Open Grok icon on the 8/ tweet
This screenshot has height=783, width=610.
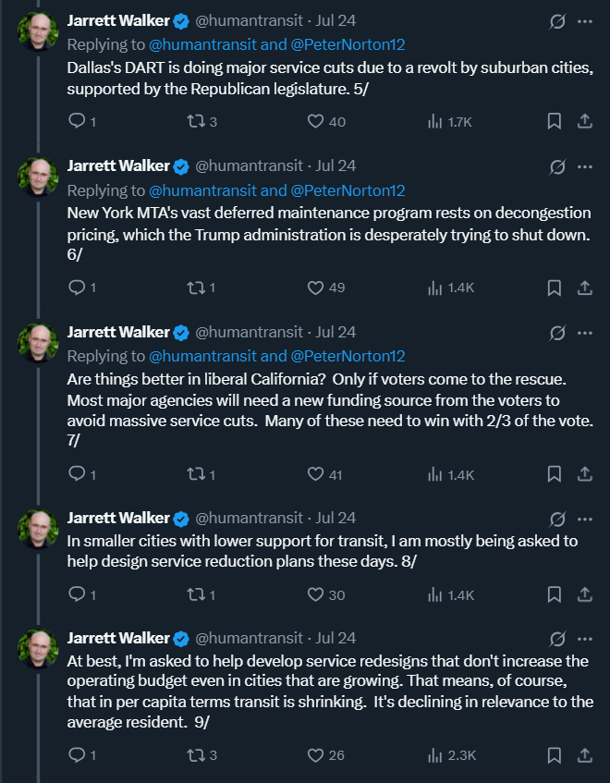pos(557,519)
